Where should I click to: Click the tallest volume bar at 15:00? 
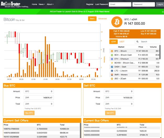pos(45,57)
